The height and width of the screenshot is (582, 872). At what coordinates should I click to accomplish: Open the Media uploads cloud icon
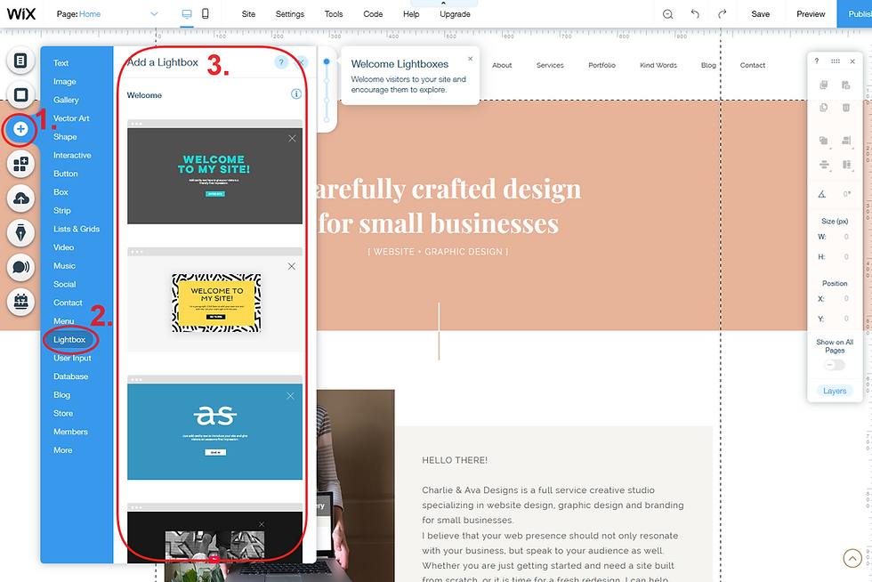tap(20, 198)
